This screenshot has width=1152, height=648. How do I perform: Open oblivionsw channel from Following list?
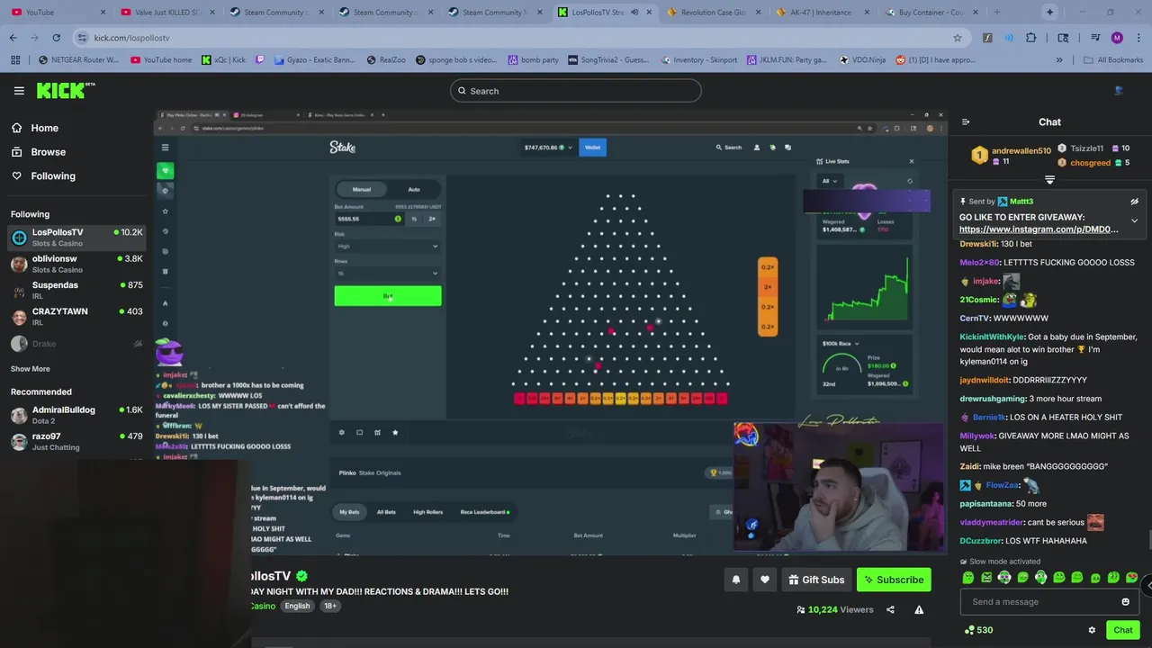click(76, 264)
